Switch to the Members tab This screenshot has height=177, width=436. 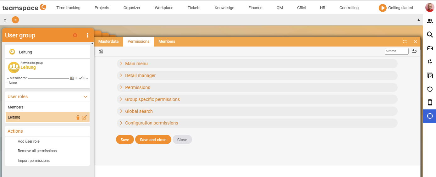point(167,41)
